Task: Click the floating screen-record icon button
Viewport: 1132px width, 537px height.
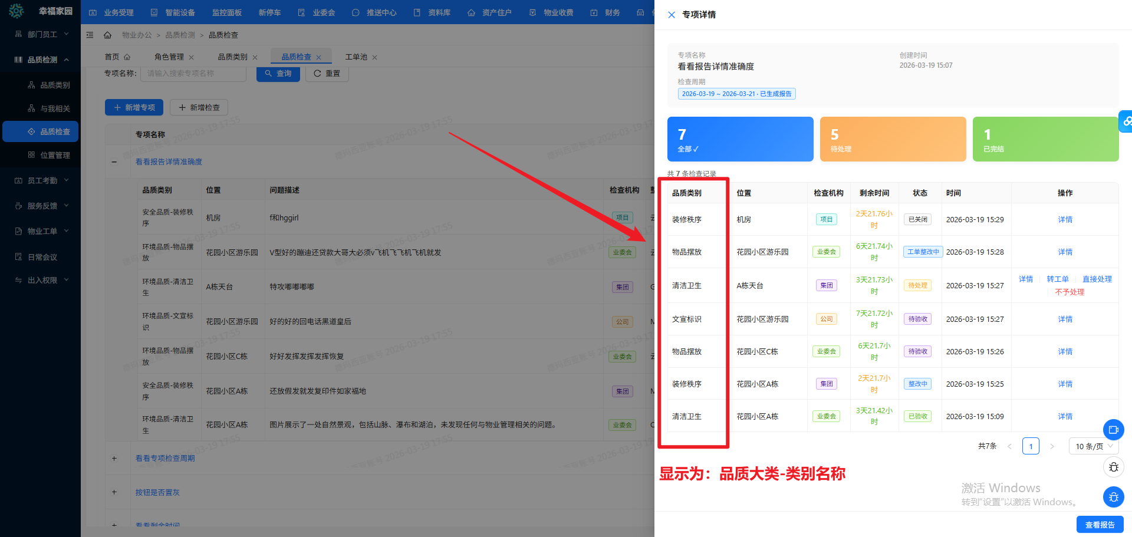Action: 1113,430
